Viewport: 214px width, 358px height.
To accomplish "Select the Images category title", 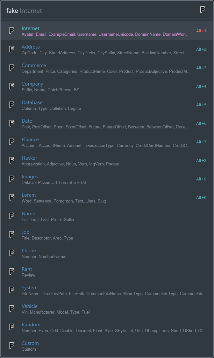I will [30, 177].
